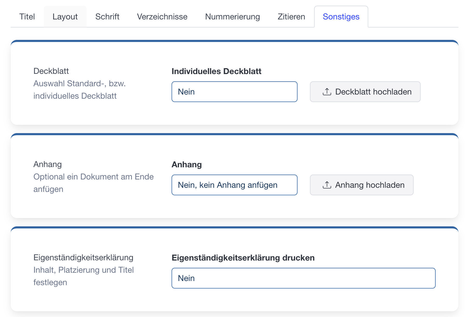Open the Zitieren tab
This screenshot has width=467, height=317.
pyautogui.click(x=291, y=17)
